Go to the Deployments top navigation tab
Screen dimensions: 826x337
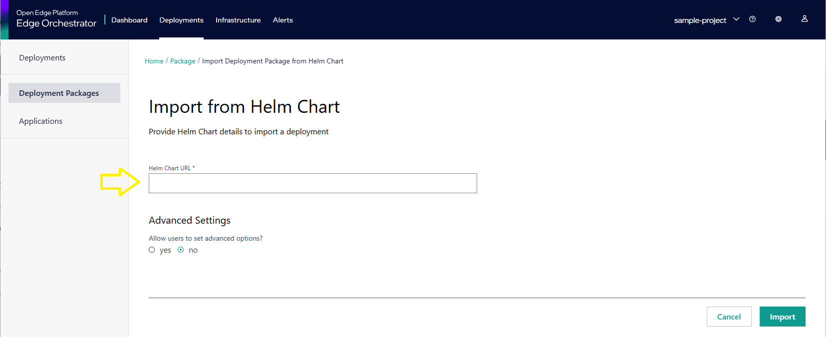(181, 20)
